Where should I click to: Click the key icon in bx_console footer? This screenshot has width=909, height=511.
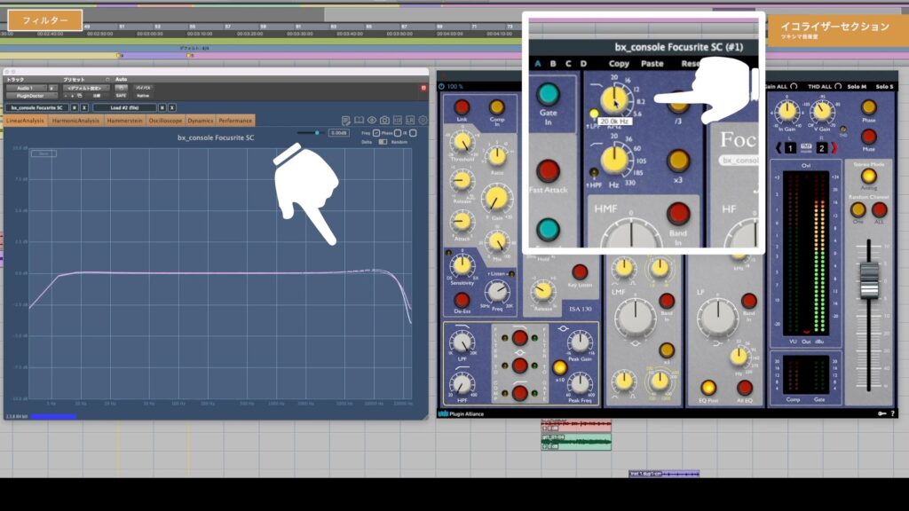click(x=881, y=413)
